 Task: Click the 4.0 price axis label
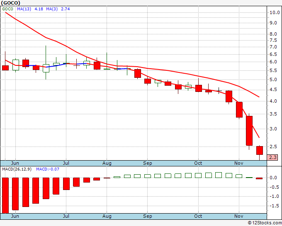coord(273,101)
